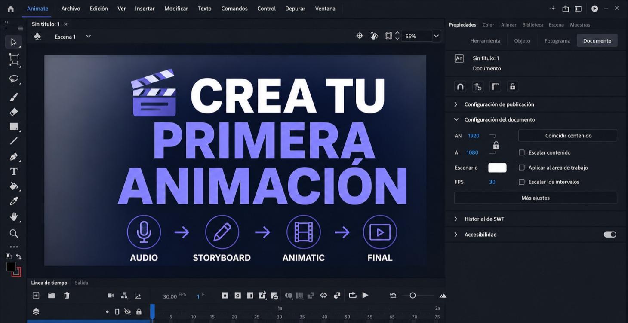Expand Historial de SWF section
The height and width of the screenshot is (323, 628).
[x=456, y=219]
